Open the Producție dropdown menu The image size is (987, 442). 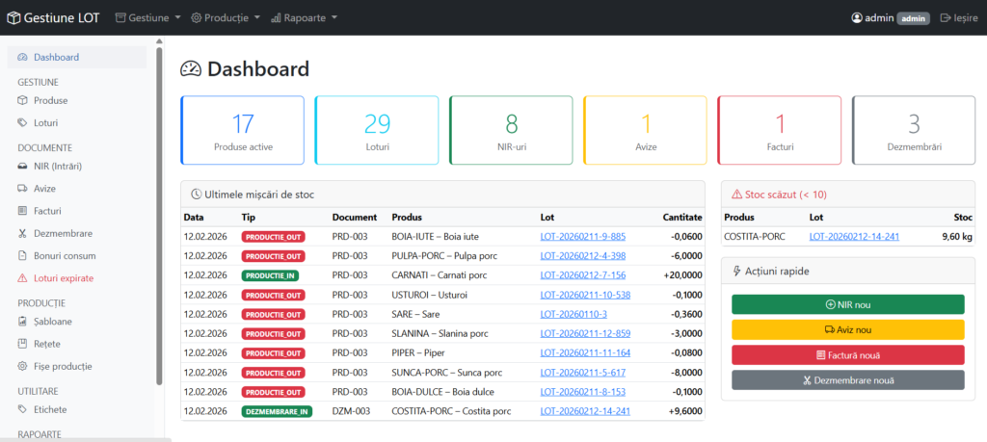click(x=225, y=17)
